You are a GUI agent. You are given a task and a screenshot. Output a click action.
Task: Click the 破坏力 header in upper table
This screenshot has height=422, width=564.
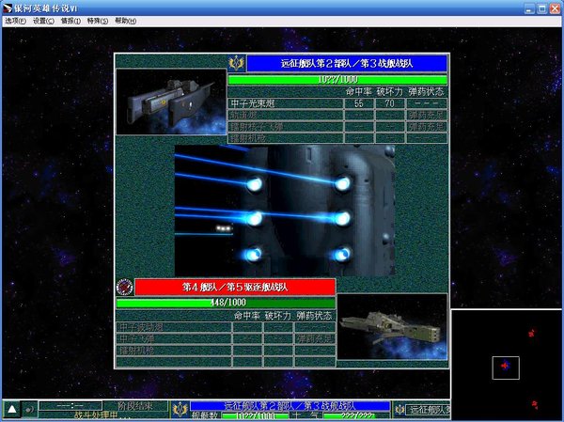(x=389, y=92)
